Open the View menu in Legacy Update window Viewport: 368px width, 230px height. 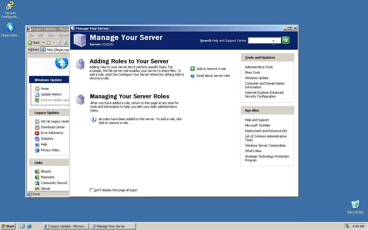click(51, 35)
